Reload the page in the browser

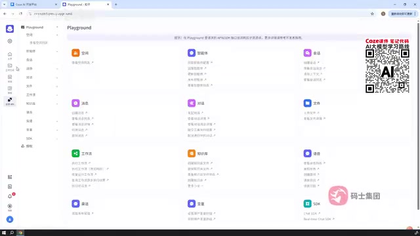(x=20, y=14)
